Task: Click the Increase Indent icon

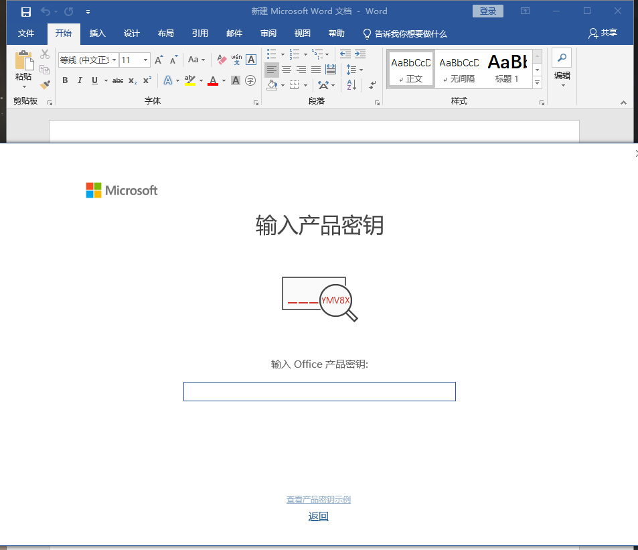Action: [x=360, y=54]
